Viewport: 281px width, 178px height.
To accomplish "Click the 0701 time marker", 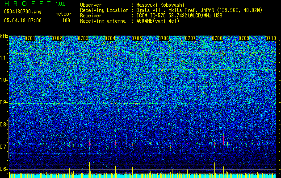I will click(x=30, y=38).
